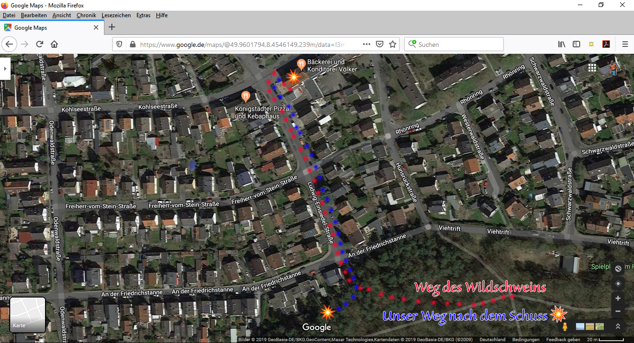The height and width of the screenshot is (343, 634).
Task: Click the Feedback geben link
Action: [563, 340]
